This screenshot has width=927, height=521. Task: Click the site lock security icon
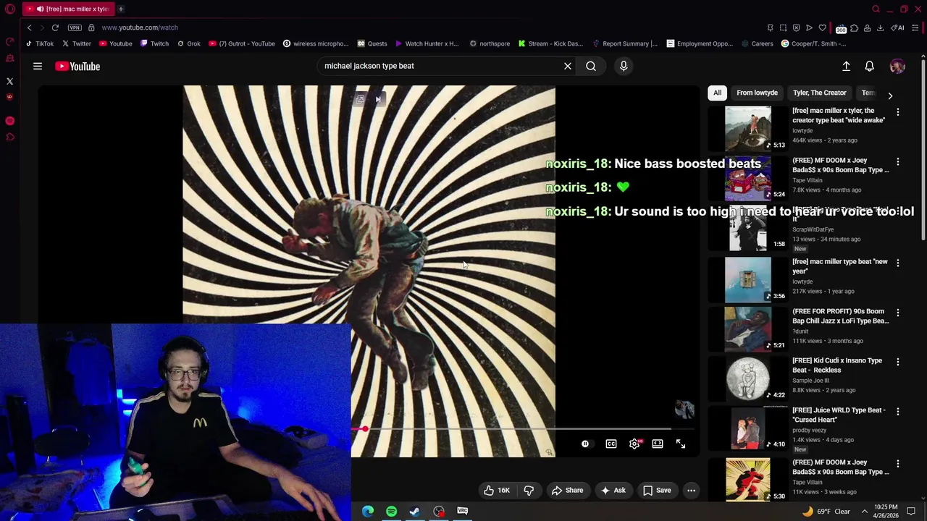click(x=91, y=27)
